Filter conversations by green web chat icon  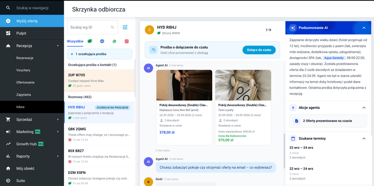[x=90, y=41]
